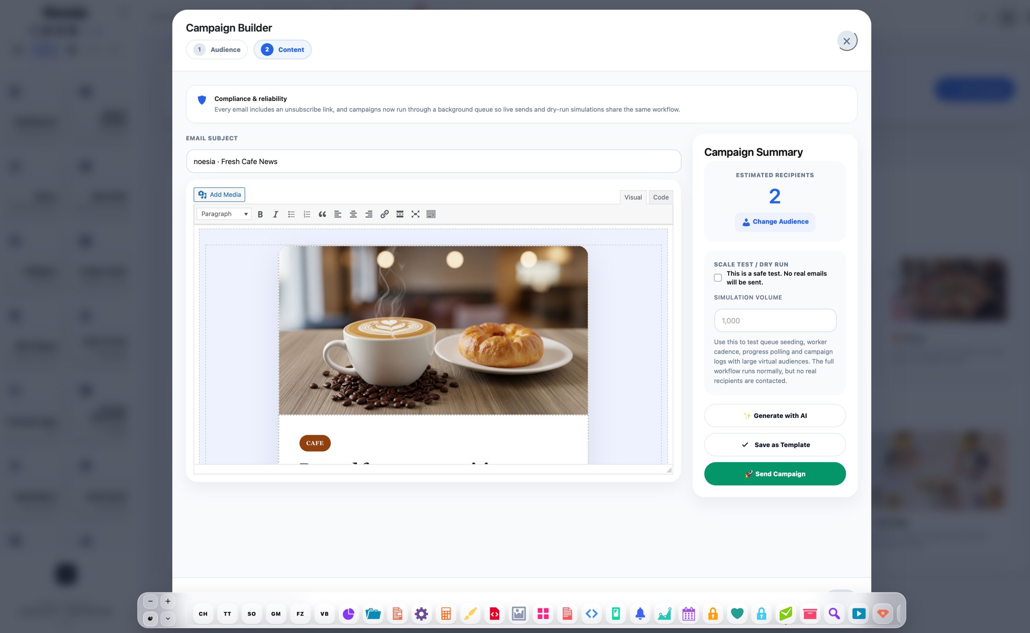This screenshot has width=1030, height=633.
Task: Select the coffee and pastry hero image
Action: click(433, 330)
